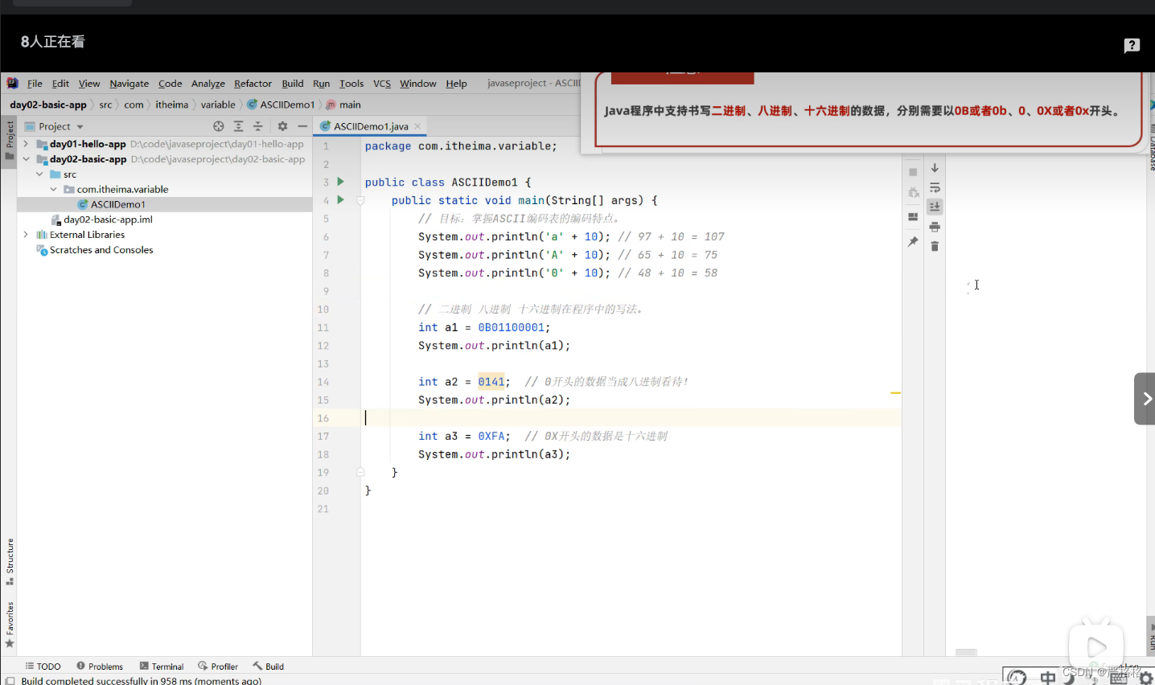Hide the Project panel with the minus icon

[302, 126]
